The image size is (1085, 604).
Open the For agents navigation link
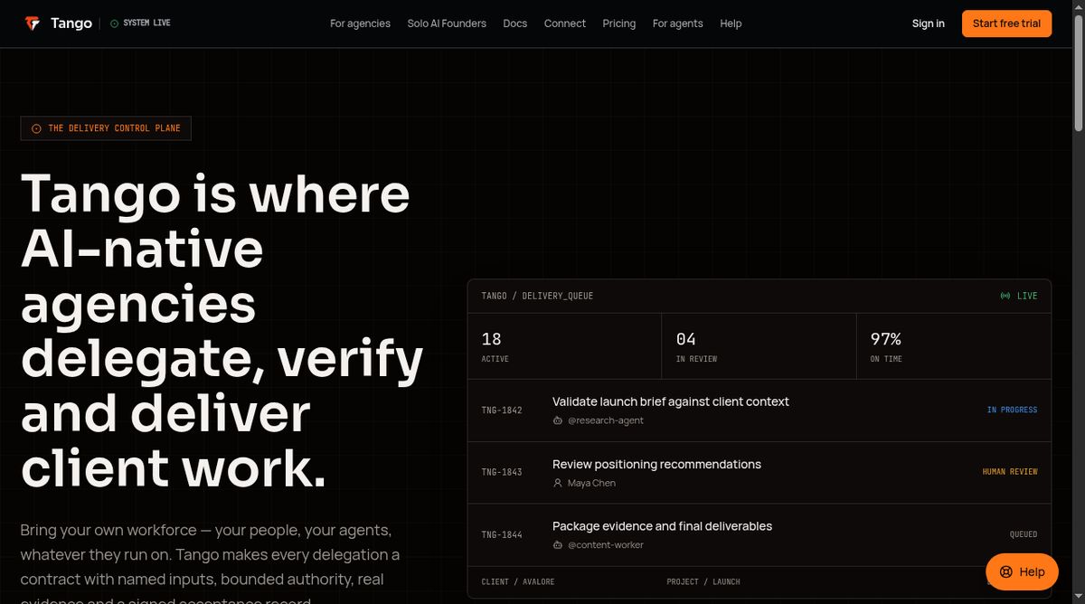(678, 24)
